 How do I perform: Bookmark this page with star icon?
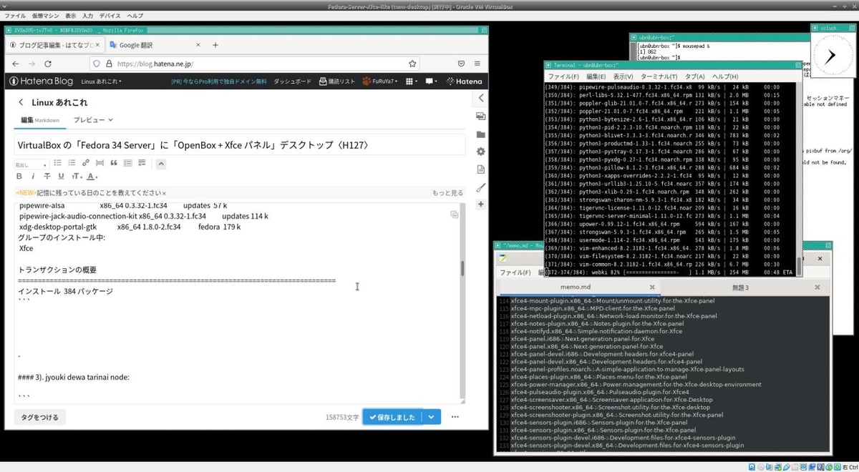pos(412,64)
